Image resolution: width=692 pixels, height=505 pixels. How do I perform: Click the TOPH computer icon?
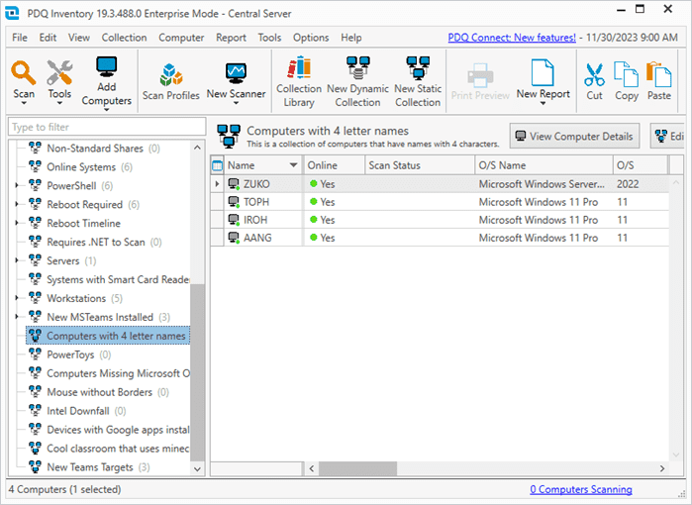click(x=234, y=202)
